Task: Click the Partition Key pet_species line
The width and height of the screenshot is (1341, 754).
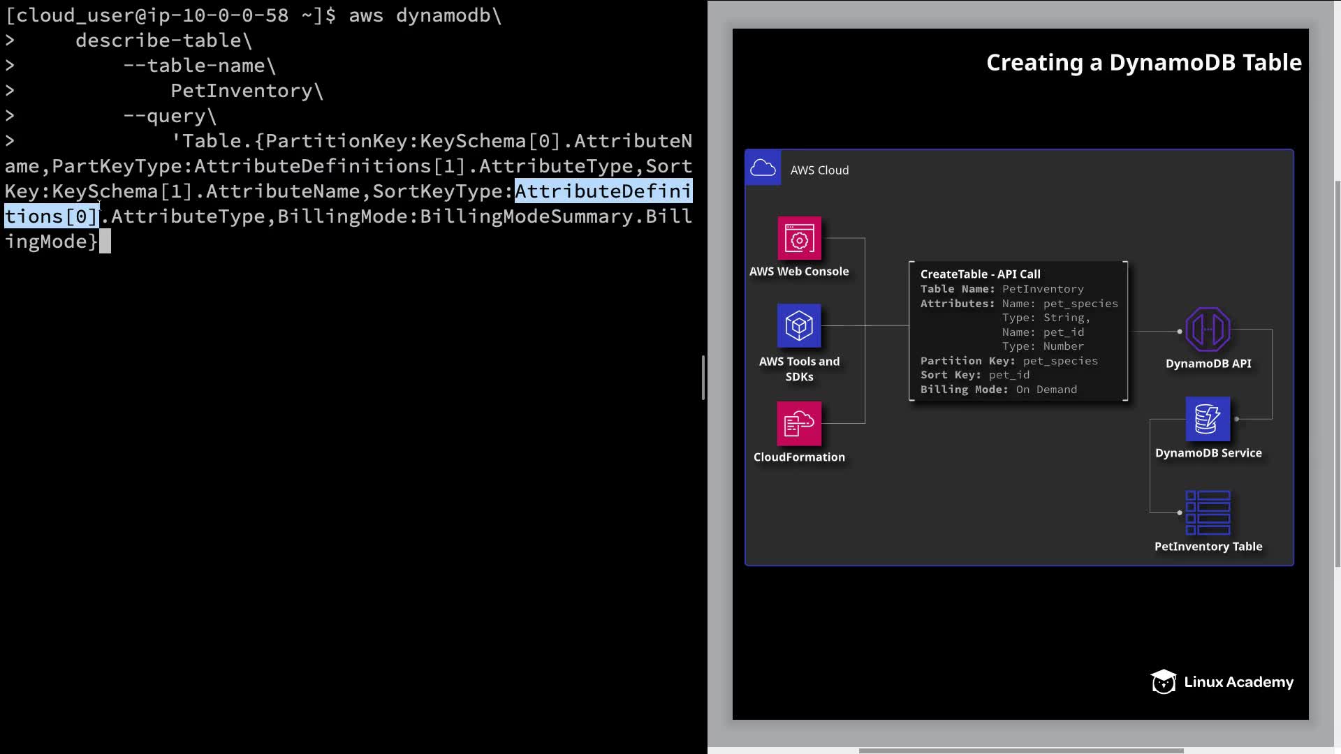Action: point(1009,361)
